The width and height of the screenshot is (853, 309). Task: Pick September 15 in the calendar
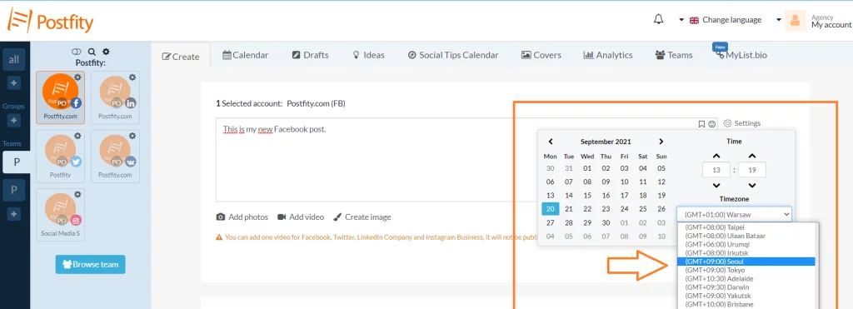pos(587,195)
